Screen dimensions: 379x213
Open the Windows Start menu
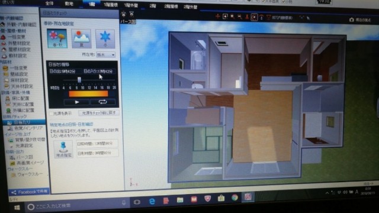coord(17,208)
